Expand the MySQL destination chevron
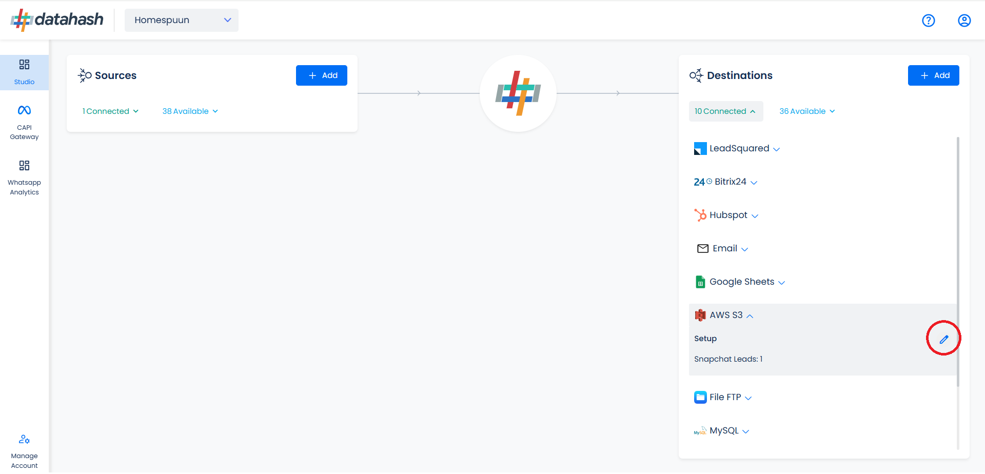 pyautogui.click(x=746, y=431)
